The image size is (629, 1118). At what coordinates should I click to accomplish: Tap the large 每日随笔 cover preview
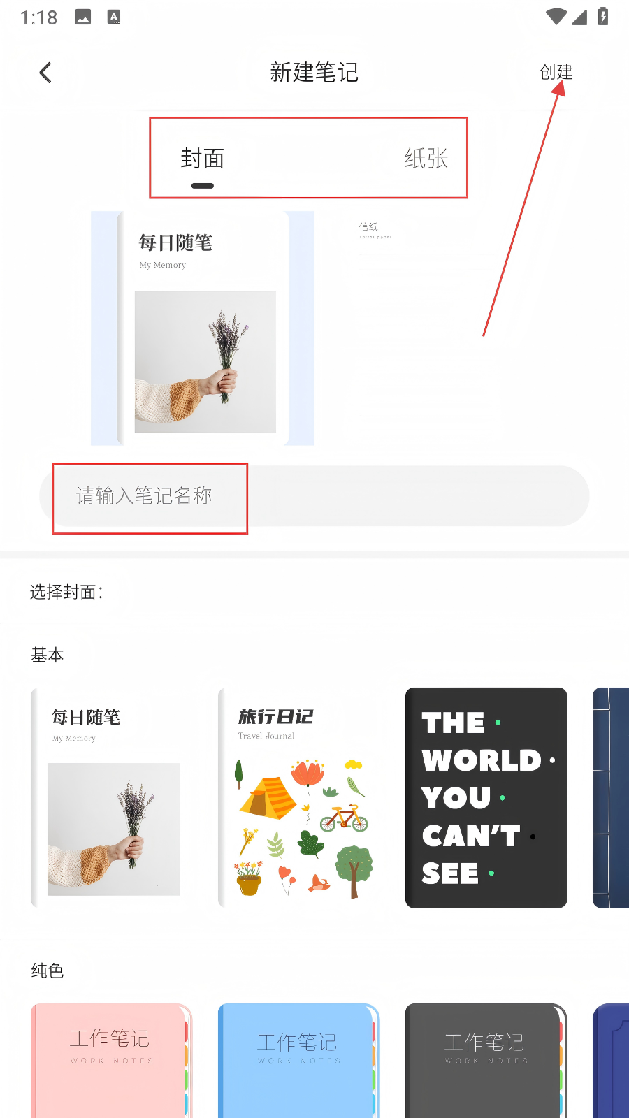pos(203,328)
